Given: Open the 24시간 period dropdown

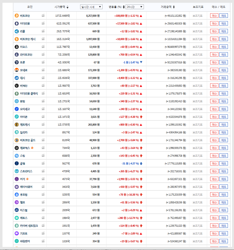Looking at the screenshot, I should [x=135, y=7].
